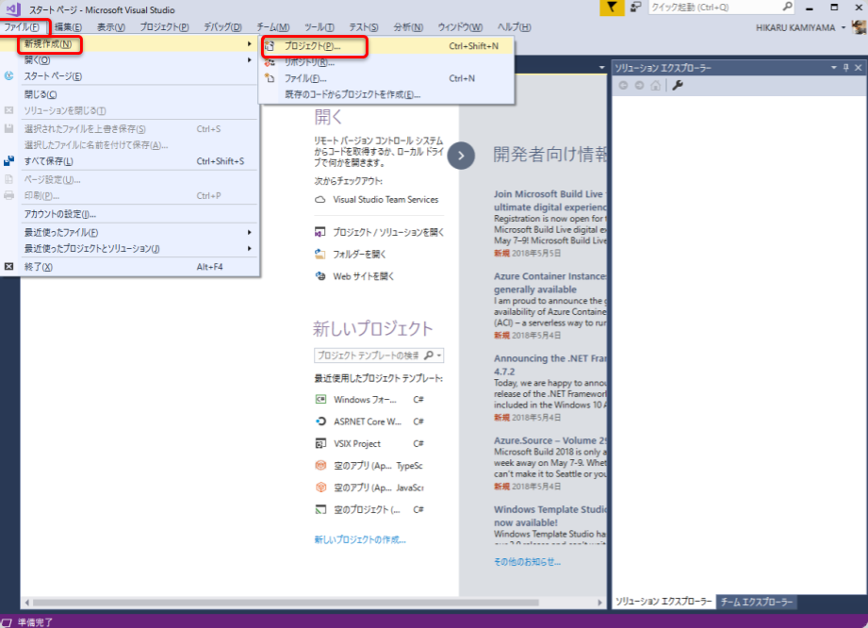This screenshot has width=868, height=628.
Task: Open the Azure.Source – Volume article
Action: (550, 440)
